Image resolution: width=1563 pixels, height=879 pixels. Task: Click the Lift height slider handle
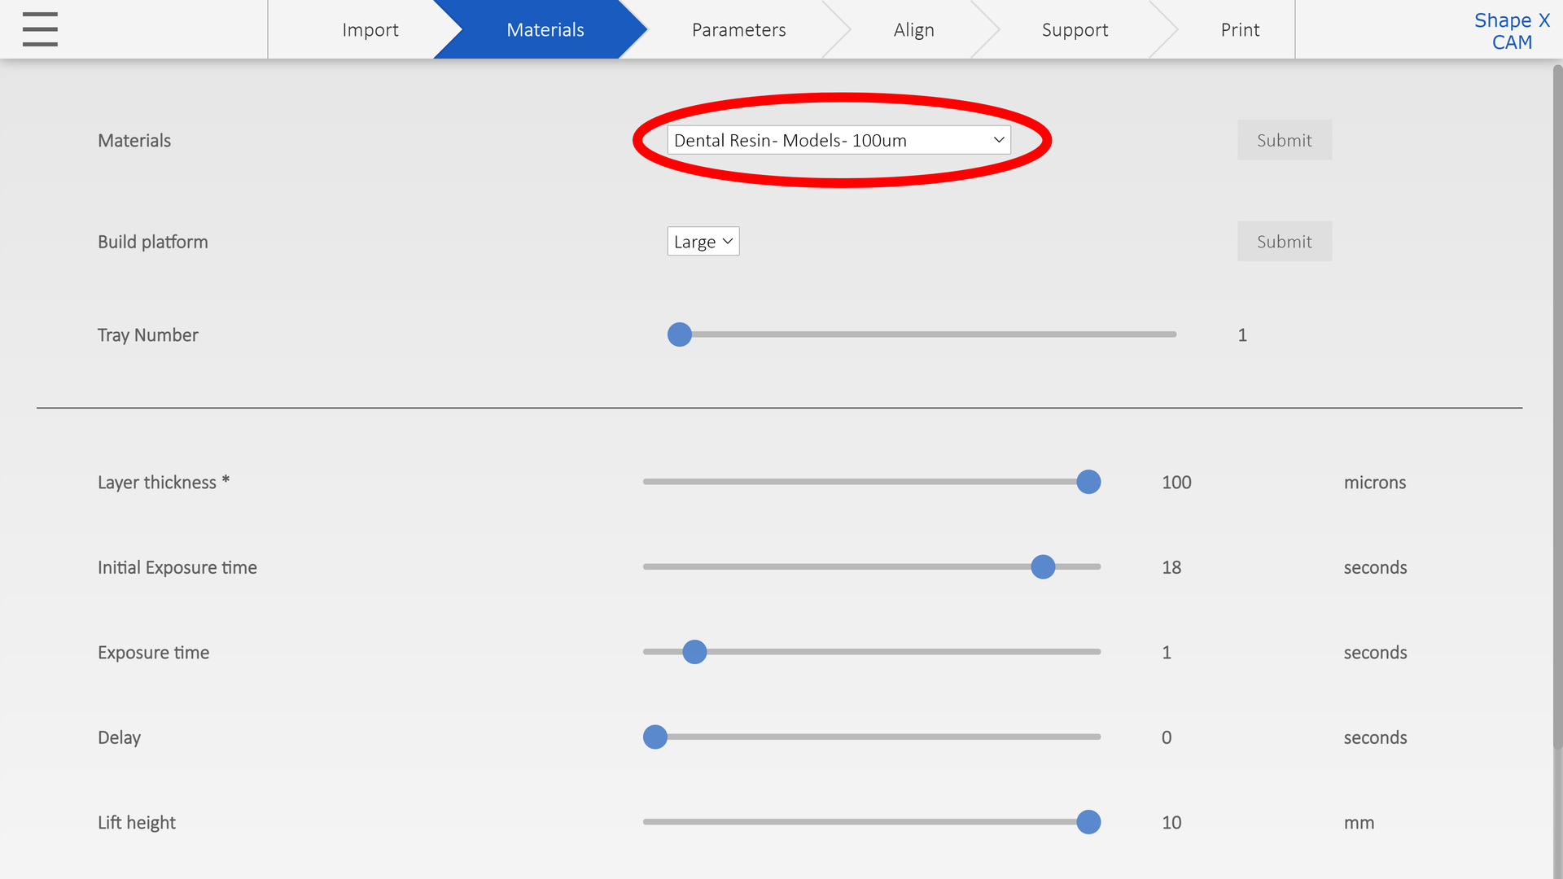pyautogui.click(x=1088, y=822)
